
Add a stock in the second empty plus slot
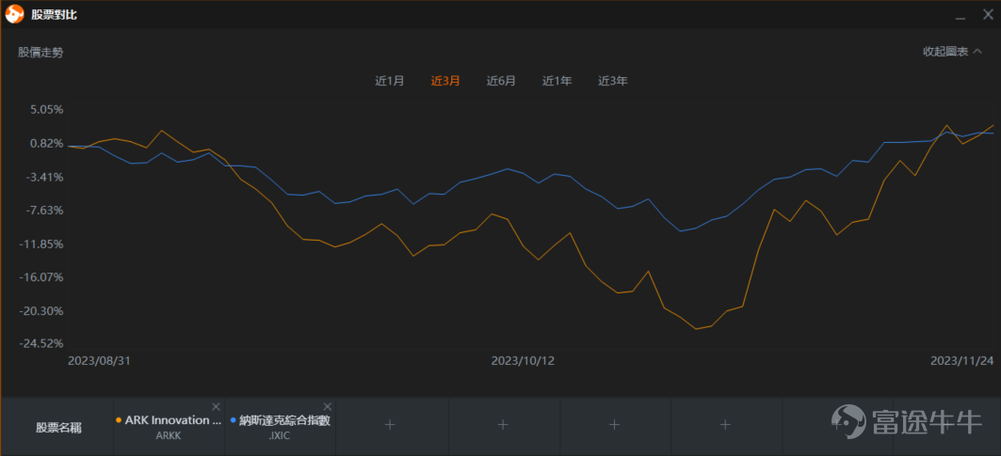tap(503, 424)
